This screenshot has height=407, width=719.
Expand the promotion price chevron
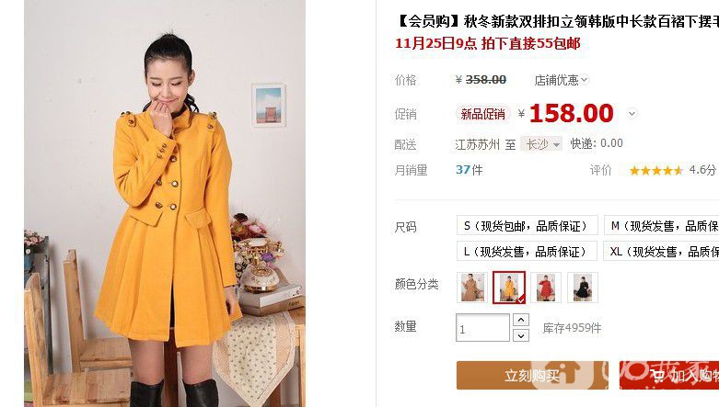(x=632, y=114)
